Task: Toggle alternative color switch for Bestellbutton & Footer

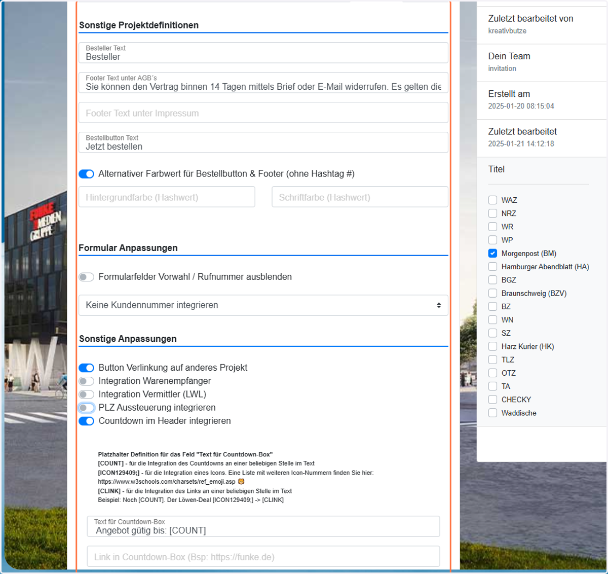Action: coord(87,174)
